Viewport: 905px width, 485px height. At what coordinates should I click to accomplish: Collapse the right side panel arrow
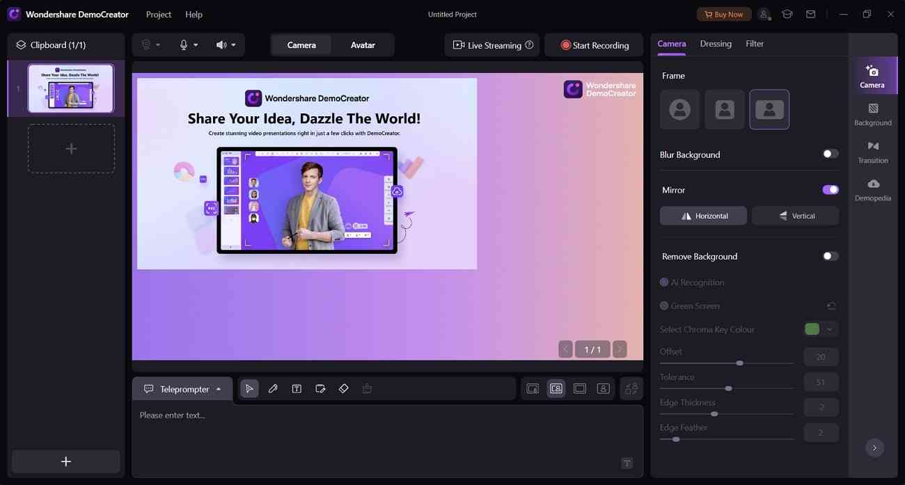(874, 447)
